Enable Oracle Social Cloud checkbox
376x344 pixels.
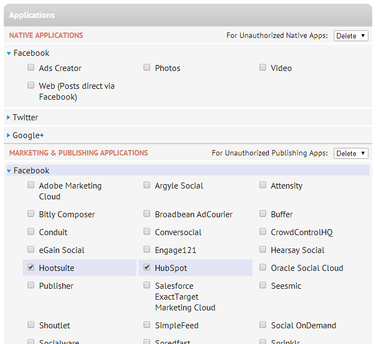(x=263, y=267)
